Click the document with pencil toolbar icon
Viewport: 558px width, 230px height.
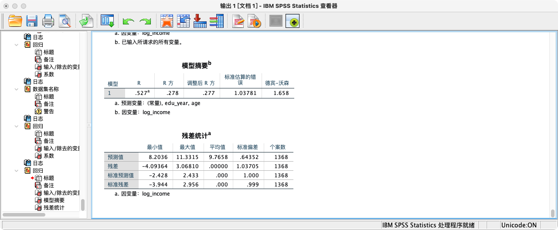[238, 21]
